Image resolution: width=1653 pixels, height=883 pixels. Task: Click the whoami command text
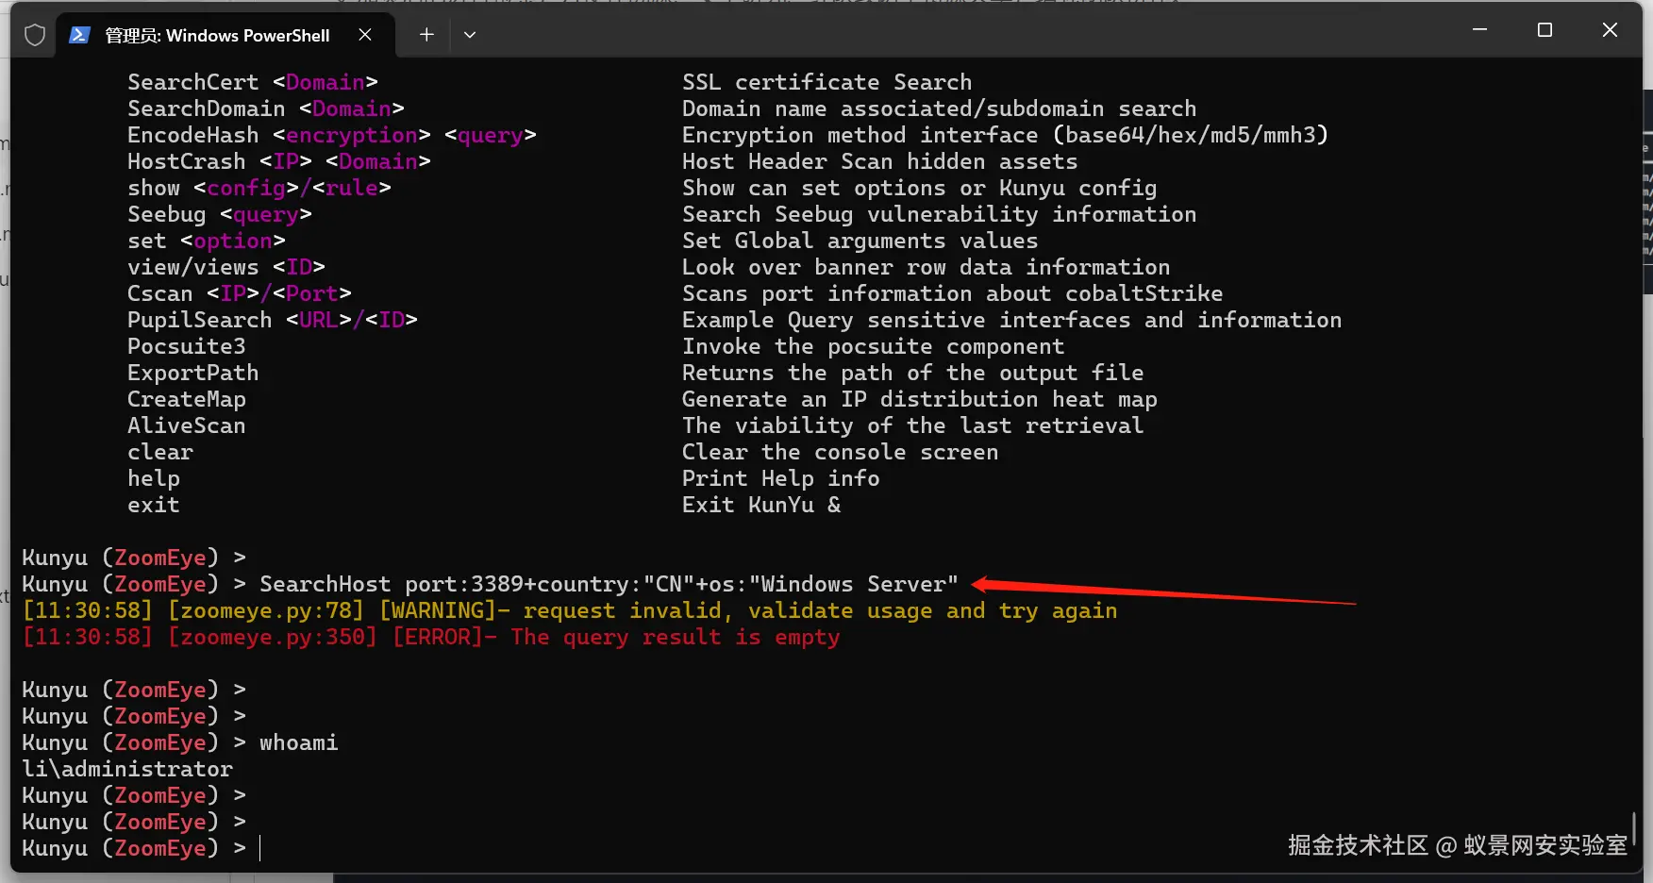pyautogui.click(x=298, y=742)
